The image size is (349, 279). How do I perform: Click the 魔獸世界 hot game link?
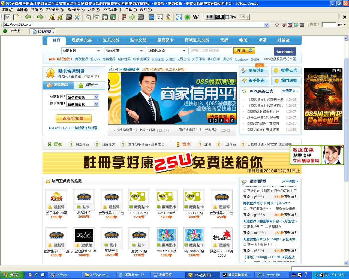click(x=82, y=59)
